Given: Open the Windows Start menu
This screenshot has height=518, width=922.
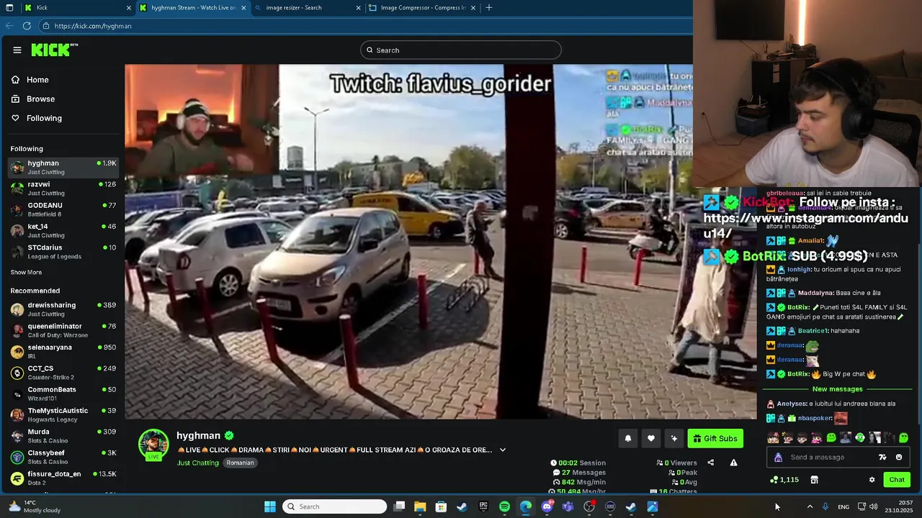Looking at the screenshot, I should click(270, 506).
